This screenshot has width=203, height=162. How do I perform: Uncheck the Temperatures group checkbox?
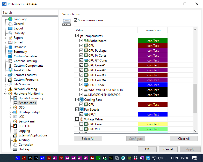[77, 36]
